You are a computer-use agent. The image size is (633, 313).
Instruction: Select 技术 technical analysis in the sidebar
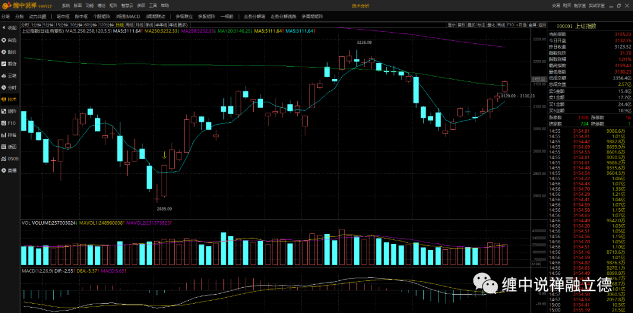pos(9,99)
